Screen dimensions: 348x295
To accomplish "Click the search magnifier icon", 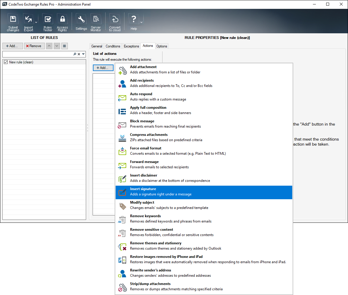I will point(75,54).
